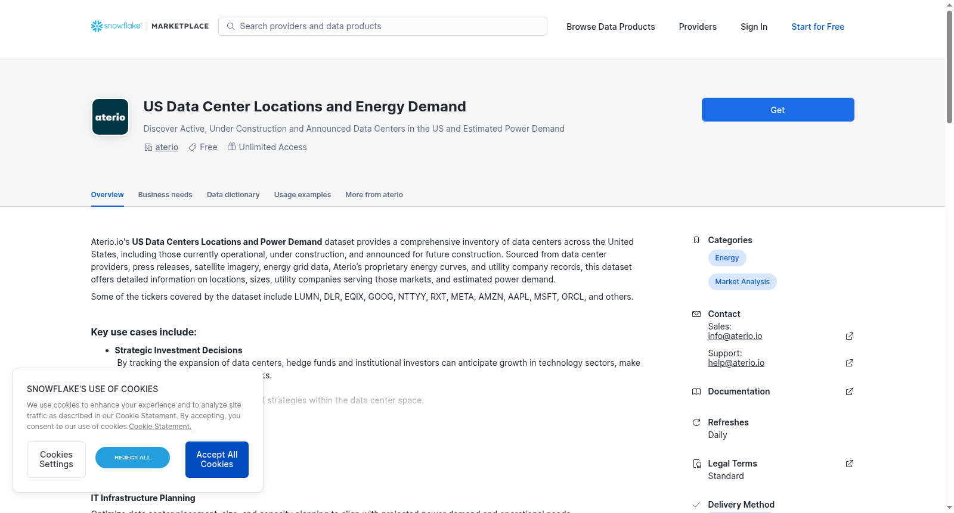Switch to Data dictionary tab
The height and width of the screenshot is (513, 954).
233,195
